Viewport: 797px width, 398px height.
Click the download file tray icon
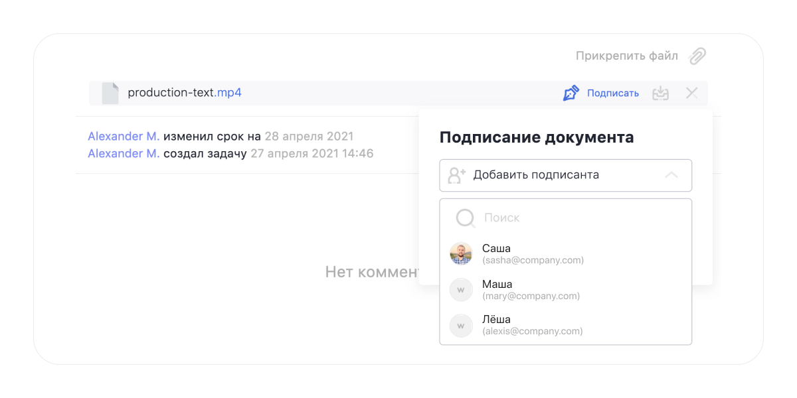(x=660, y=94)
